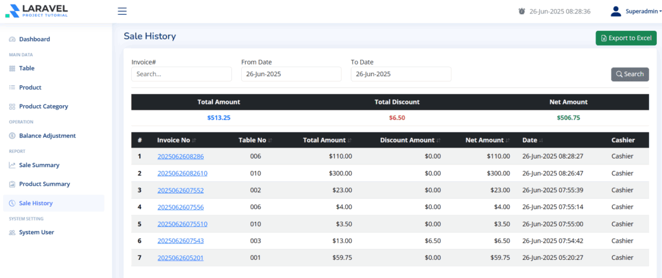Open the From Date picker field
662x278 pixels.
(x=291, y=74)
